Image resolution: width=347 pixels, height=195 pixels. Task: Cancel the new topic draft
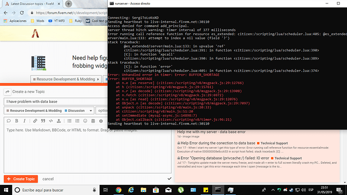coord(48,179)
